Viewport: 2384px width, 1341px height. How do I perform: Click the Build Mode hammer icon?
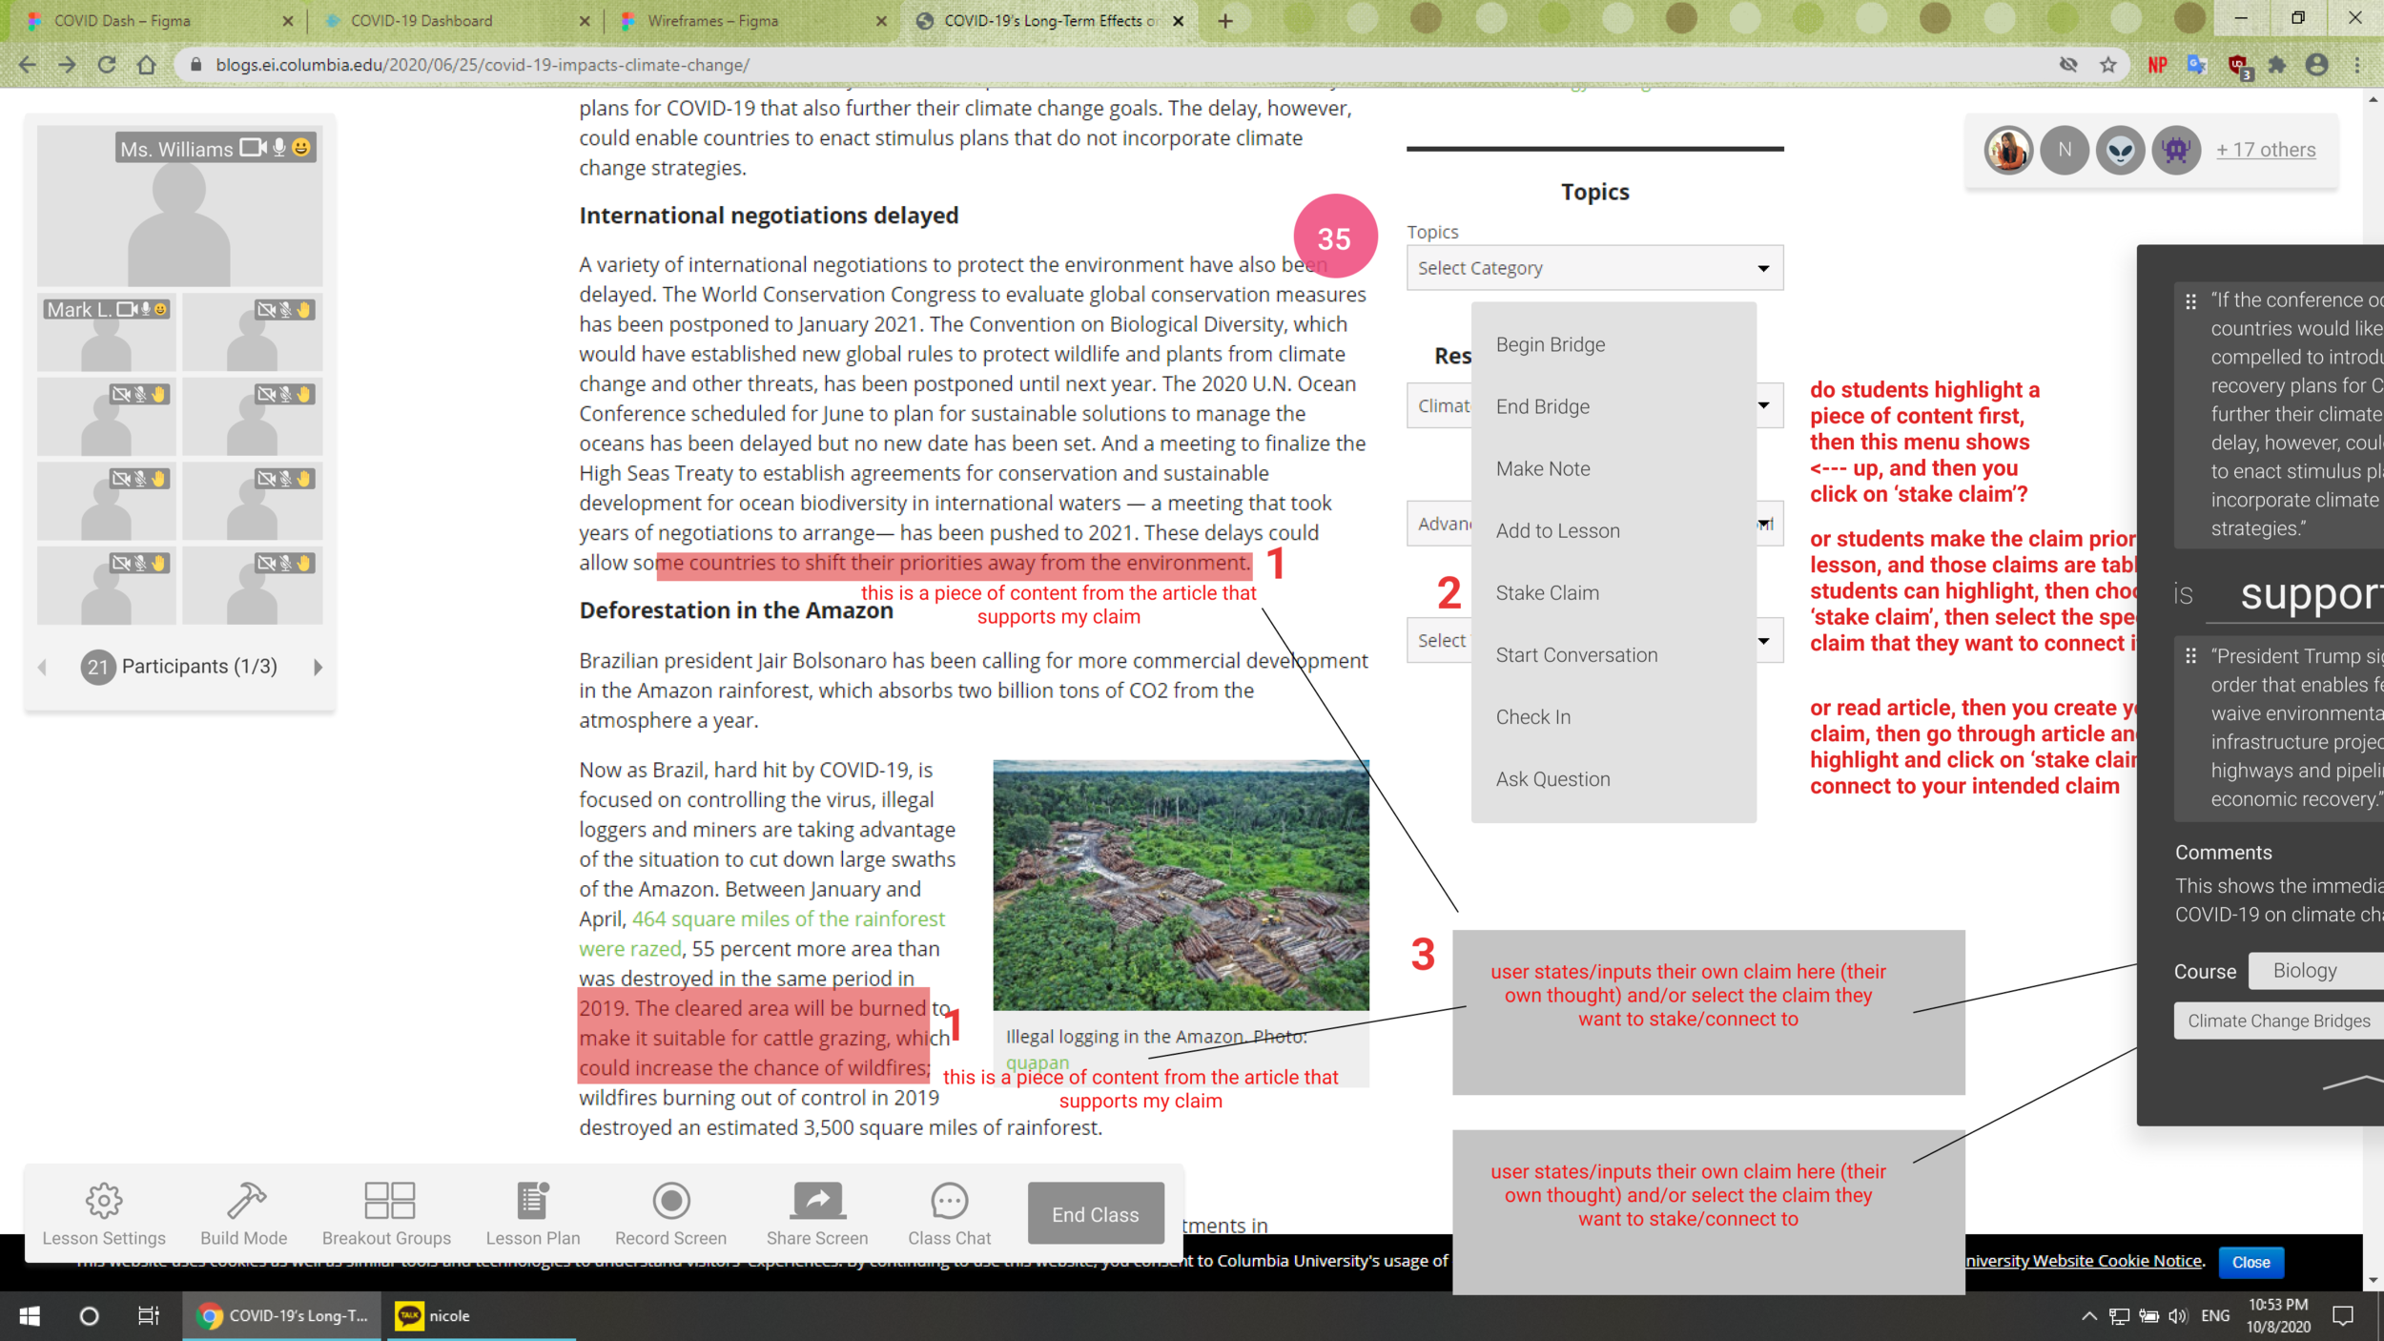(244, 1201)
